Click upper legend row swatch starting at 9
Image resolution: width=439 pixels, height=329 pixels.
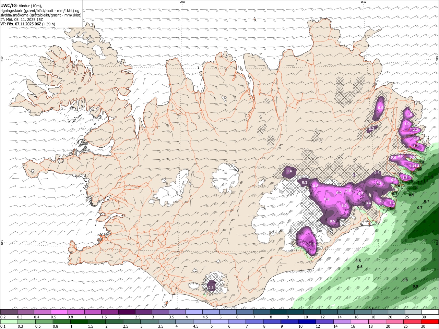[x=295, y=312]
